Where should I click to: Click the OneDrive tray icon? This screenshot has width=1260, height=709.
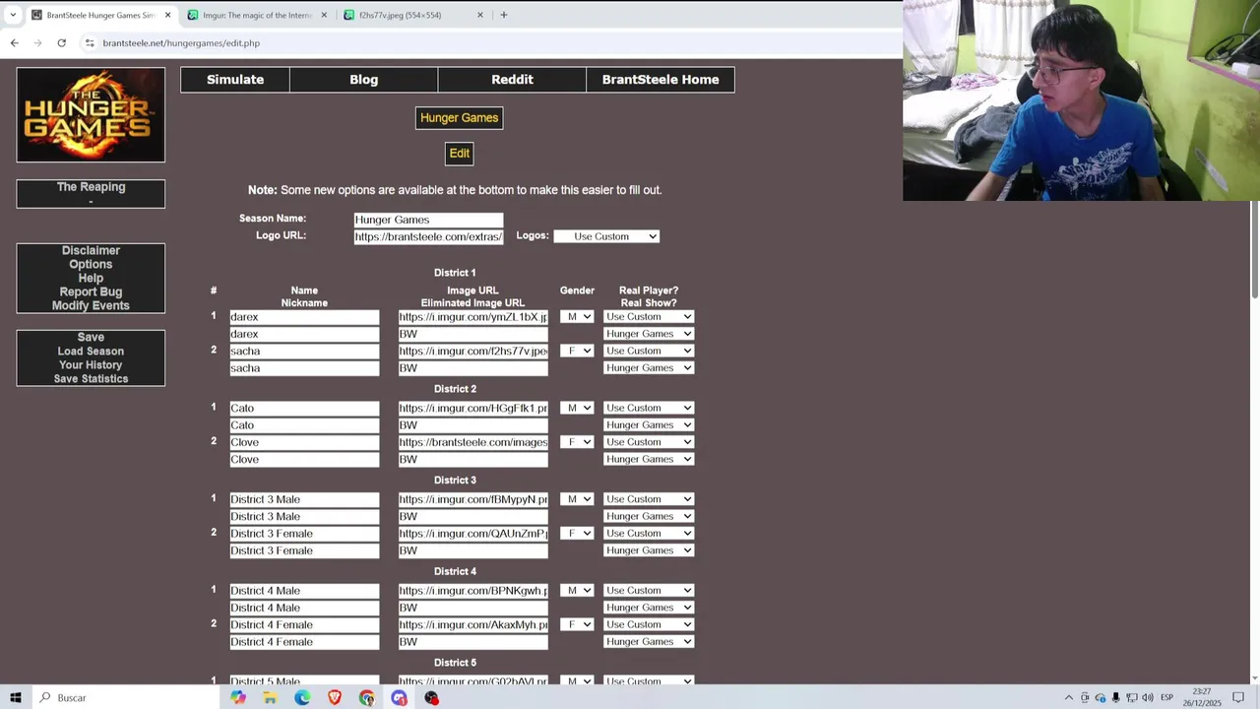pos(1101,697)
